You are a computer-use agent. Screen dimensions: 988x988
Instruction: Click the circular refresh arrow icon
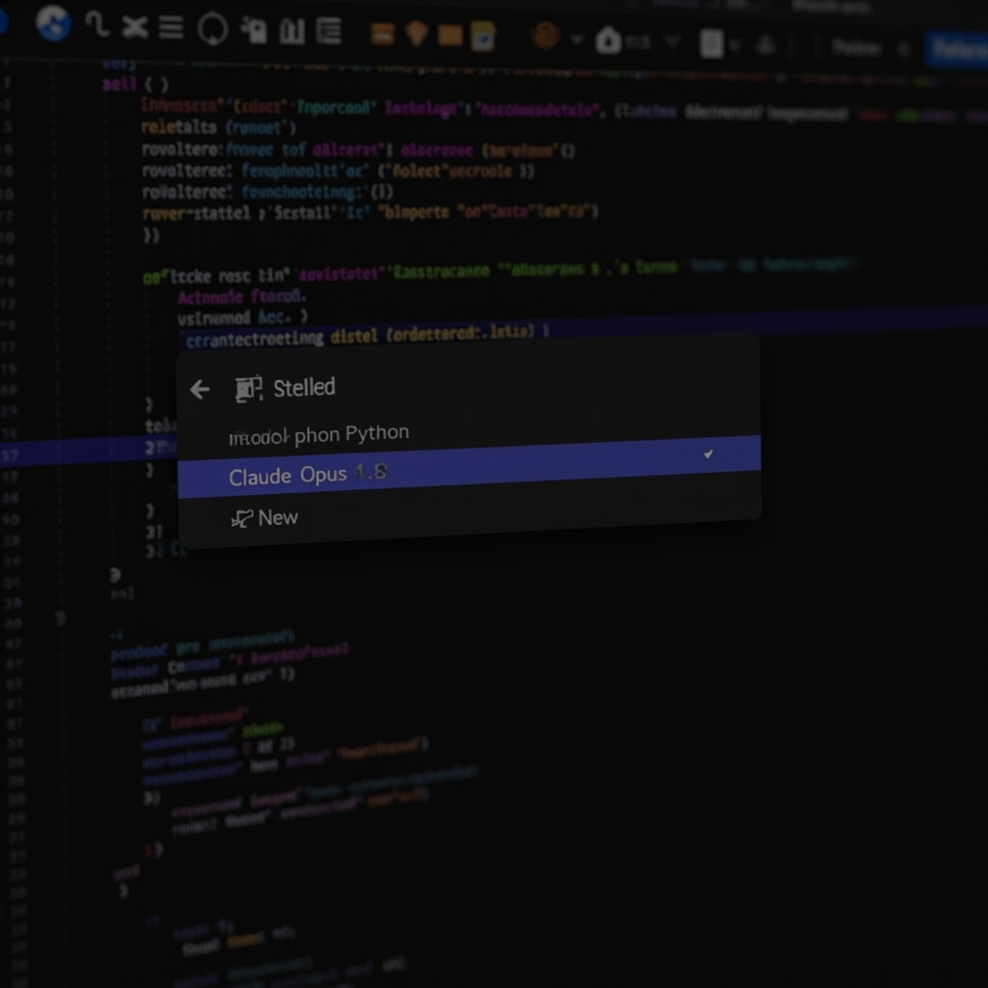click(x=212, y=29)
